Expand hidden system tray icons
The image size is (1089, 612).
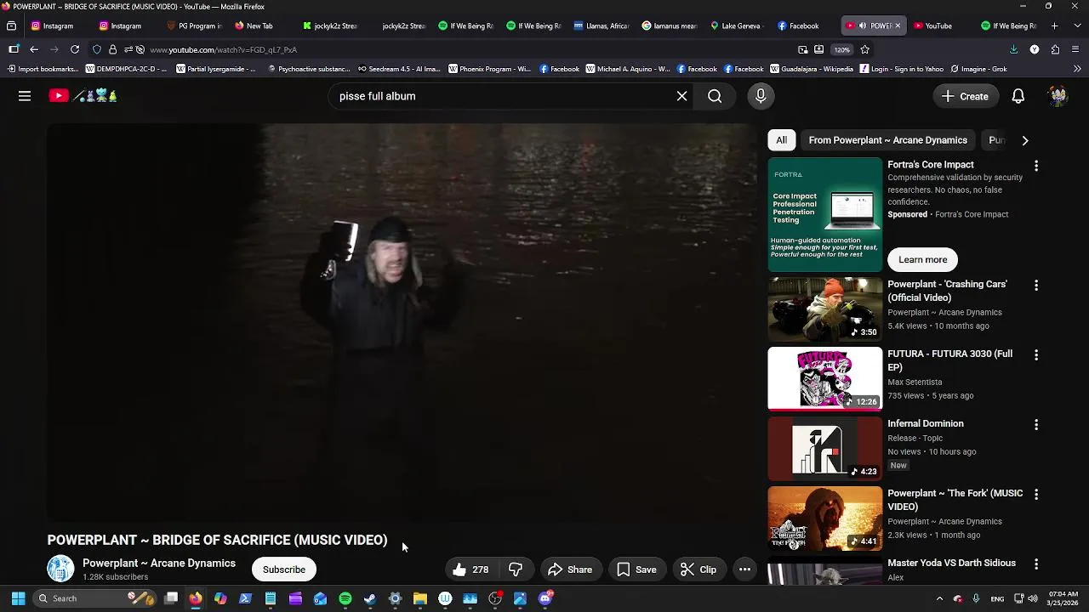click(939, 598)
